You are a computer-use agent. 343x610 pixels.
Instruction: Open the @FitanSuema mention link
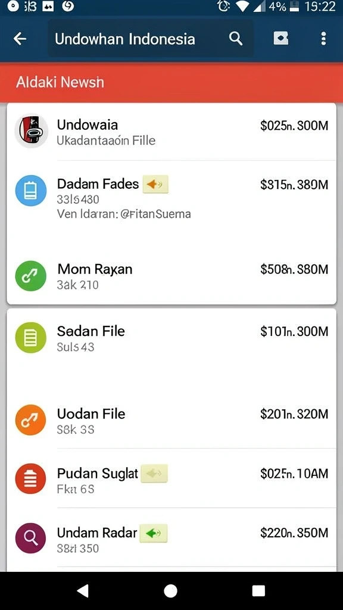pyautogui.click(x=155, y=214)
